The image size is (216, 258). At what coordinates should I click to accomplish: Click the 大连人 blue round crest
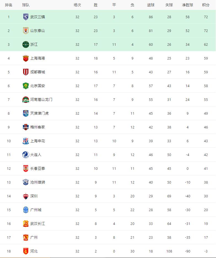tap(26, 155)
